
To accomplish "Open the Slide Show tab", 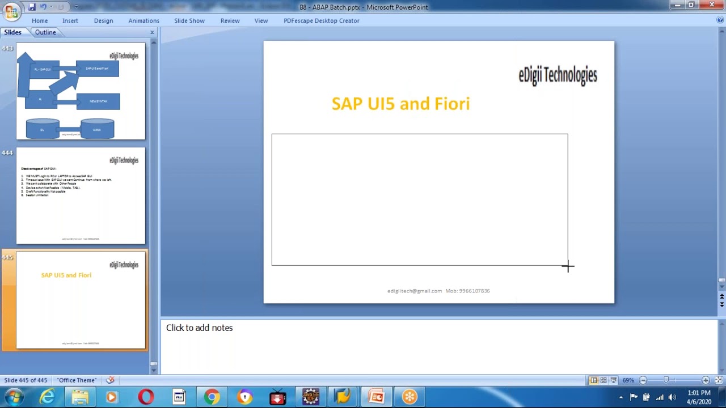I will click(189, 20).
